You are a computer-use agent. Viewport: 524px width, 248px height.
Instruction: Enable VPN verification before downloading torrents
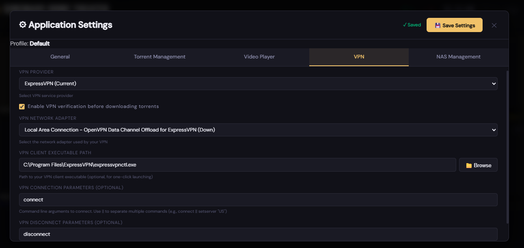pos(22,106)
